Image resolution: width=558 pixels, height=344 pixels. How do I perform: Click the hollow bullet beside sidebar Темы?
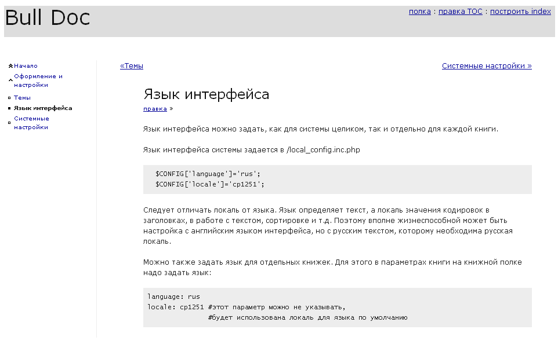[x=10, y=98]
